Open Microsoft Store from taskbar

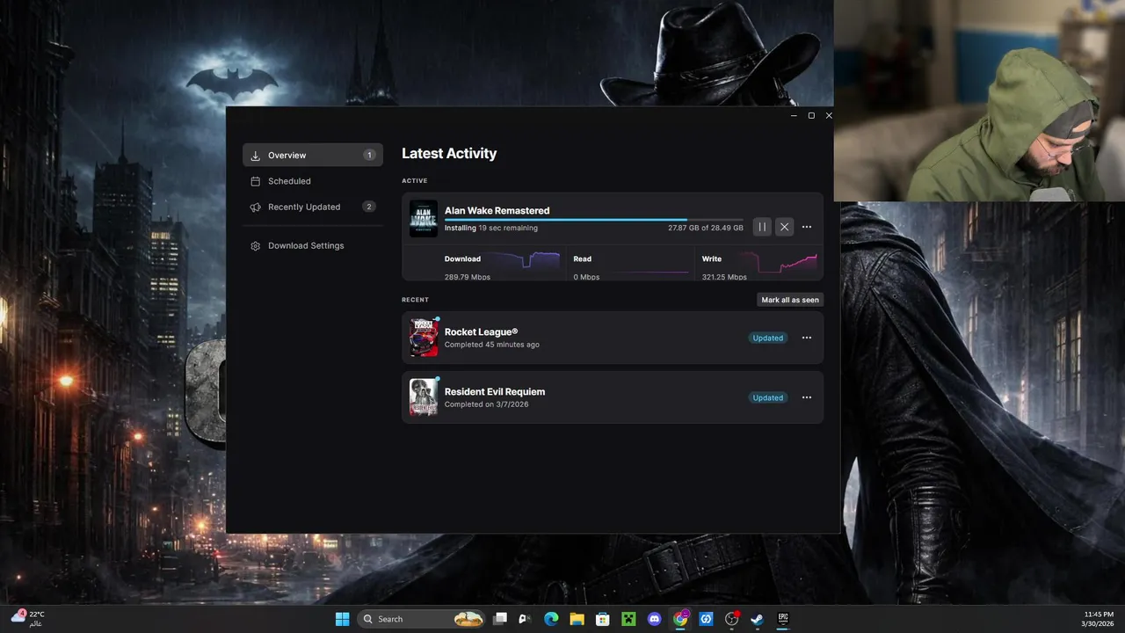point(603,619)
